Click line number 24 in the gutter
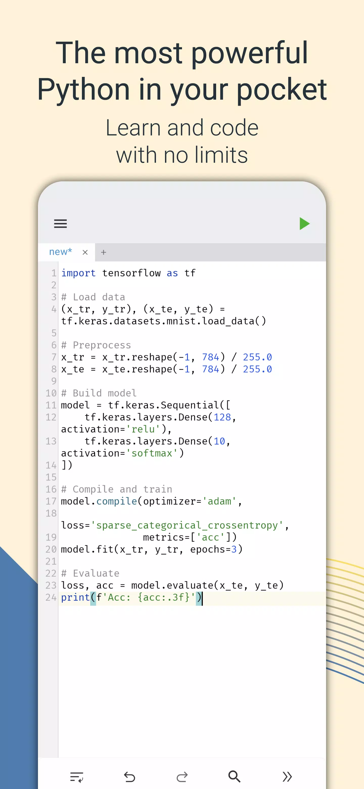This screenshot has height=789, width=364. pyautogui.click(x=51, y=597)
